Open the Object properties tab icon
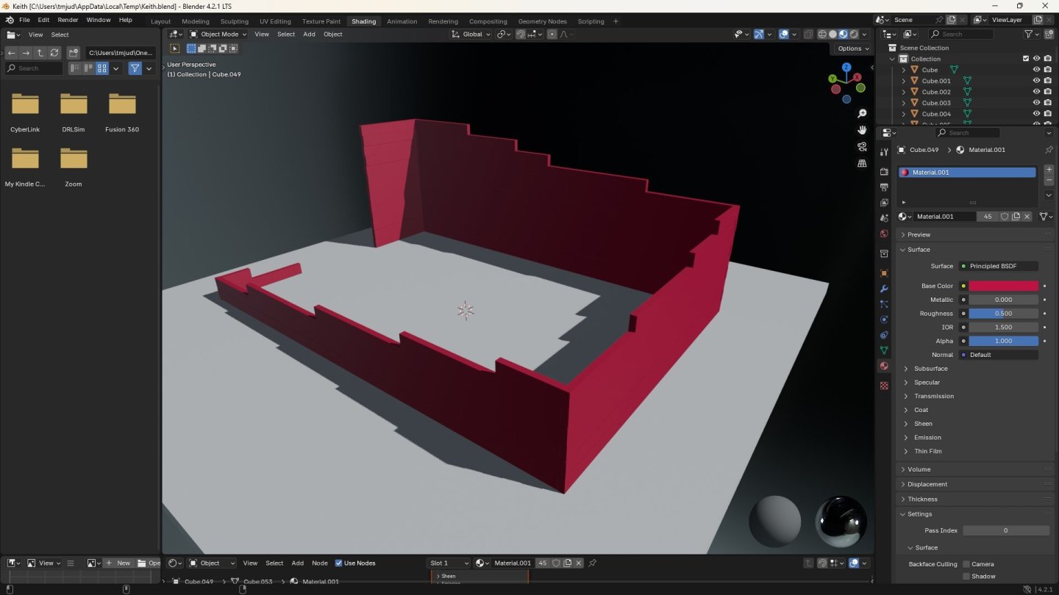This screenshot has height=595, width=1059. (884, 273)
